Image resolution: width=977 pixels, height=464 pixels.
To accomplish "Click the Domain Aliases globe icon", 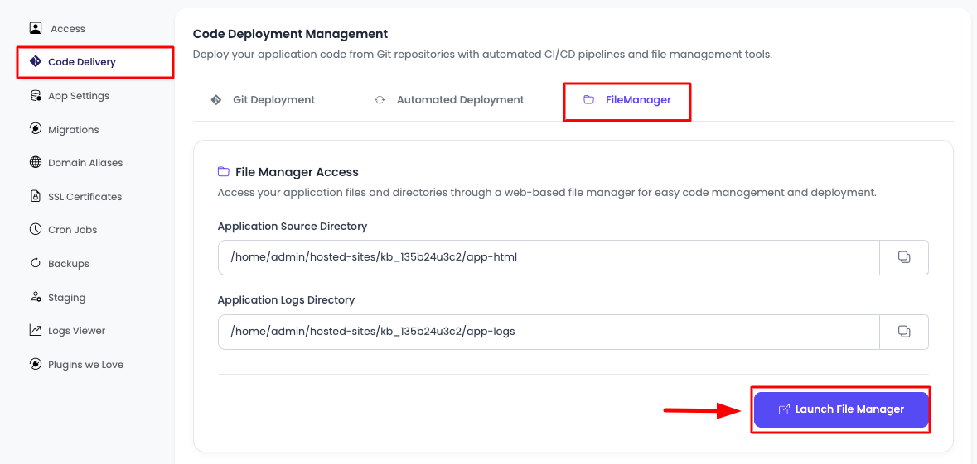I will [x=36, y=163].
